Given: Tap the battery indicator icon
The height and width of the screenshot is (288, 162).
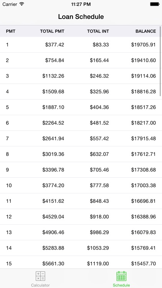Looking at the screenshot, I should pyautogui.click(x=155, y=4).
